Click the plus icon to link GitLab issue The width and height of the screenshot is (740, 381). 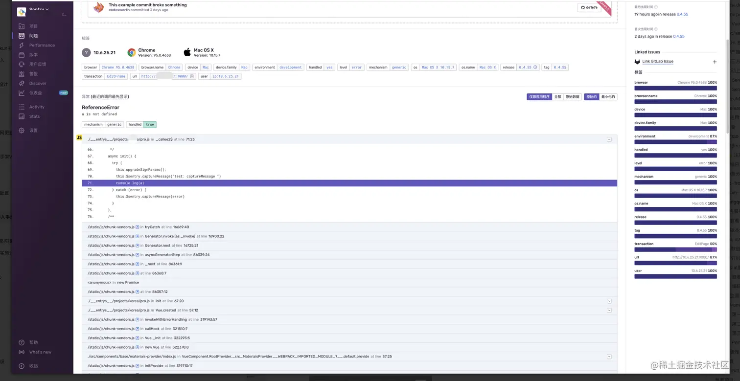(x=715, y=62)
